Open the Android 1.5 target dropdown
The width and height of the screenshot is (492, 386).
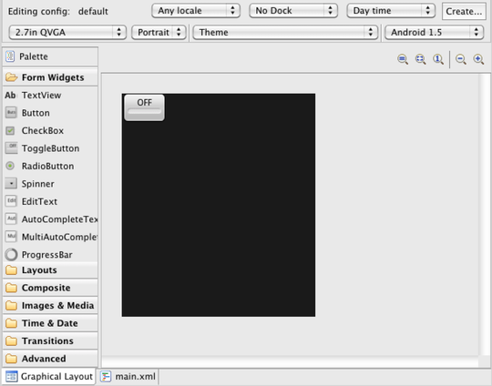point(435,32)
